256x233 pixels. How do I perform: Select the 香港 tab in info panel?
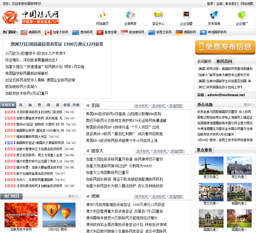(67, 105)
